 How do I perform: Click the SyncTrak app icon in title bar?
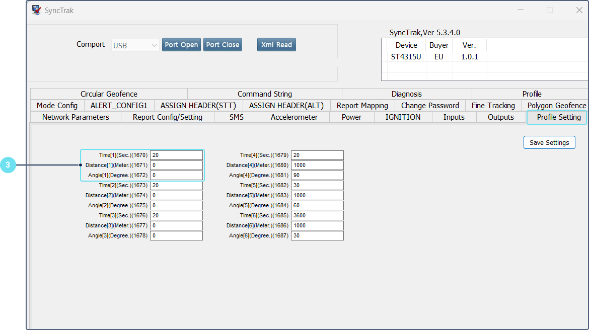coord(36,10)
